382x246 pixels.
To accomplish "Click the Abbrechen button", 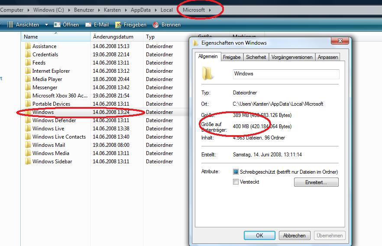I will 295,236.
